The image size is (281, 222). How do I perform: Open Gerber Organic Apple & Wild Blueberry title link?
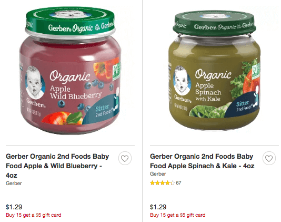tap(57, 166)
